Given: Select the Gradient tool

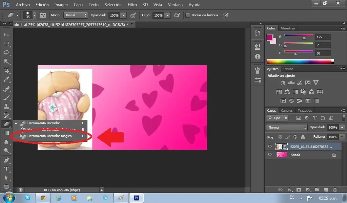Looking at the screenshot, I should [6, 133].
